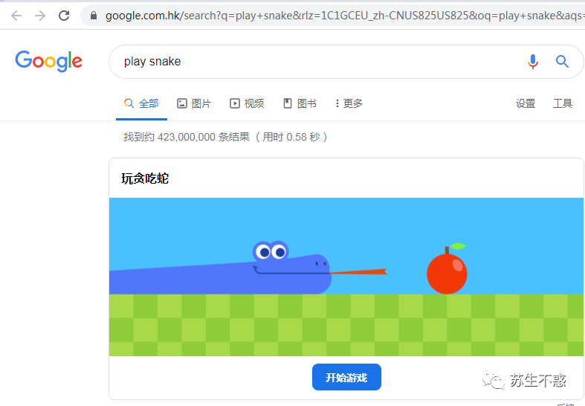This screenshot has width=585, height=406.
Task: Click the video icon beside 视频 tab
Action: [235, 103]
